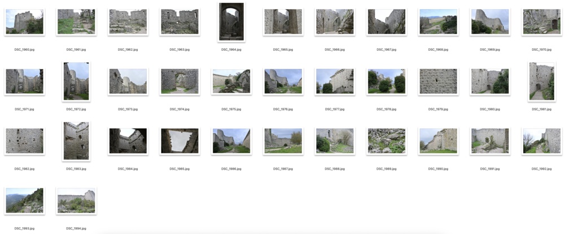The width and height of the screenshot is (578, 234).
Task: Click the file name DSC_1978.jpg
Action: point(386,109)
